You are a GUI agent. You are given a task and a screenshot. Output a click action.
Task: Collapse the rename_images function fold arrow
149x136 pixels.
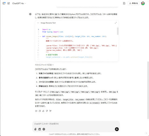pyautogui.click(x=40, y=37)
